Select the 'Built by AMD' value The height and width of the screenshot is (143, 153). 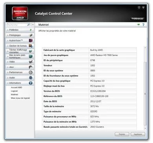97,50
